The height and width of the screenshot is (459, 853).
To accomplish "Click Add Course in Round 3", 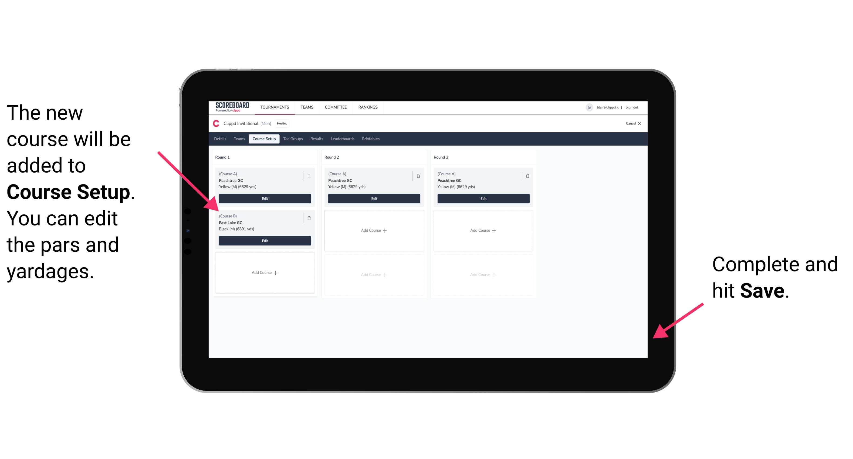I will (x=482, y=230).
